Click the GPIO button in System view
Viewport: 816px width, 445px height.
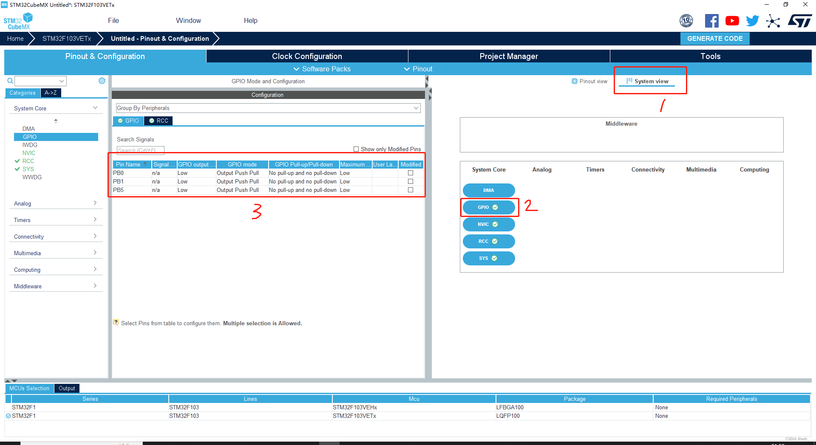coord(489,207)
